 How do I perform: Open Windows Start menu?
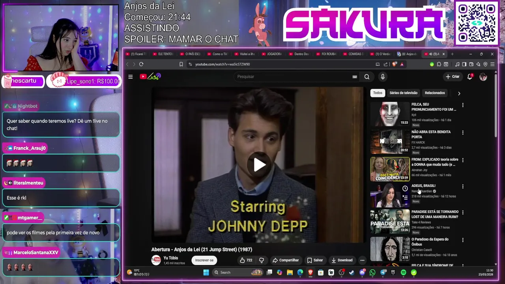(x=206, y=273)
